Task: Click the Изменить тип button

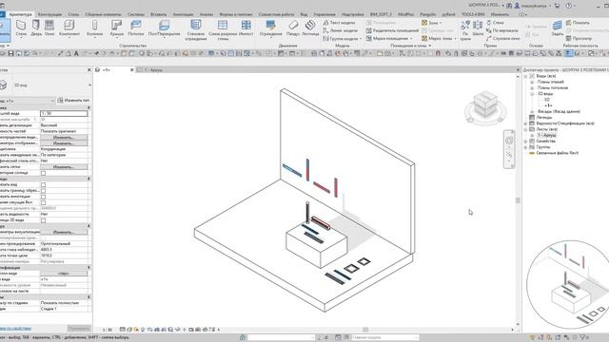Action: tap(74, 101)
